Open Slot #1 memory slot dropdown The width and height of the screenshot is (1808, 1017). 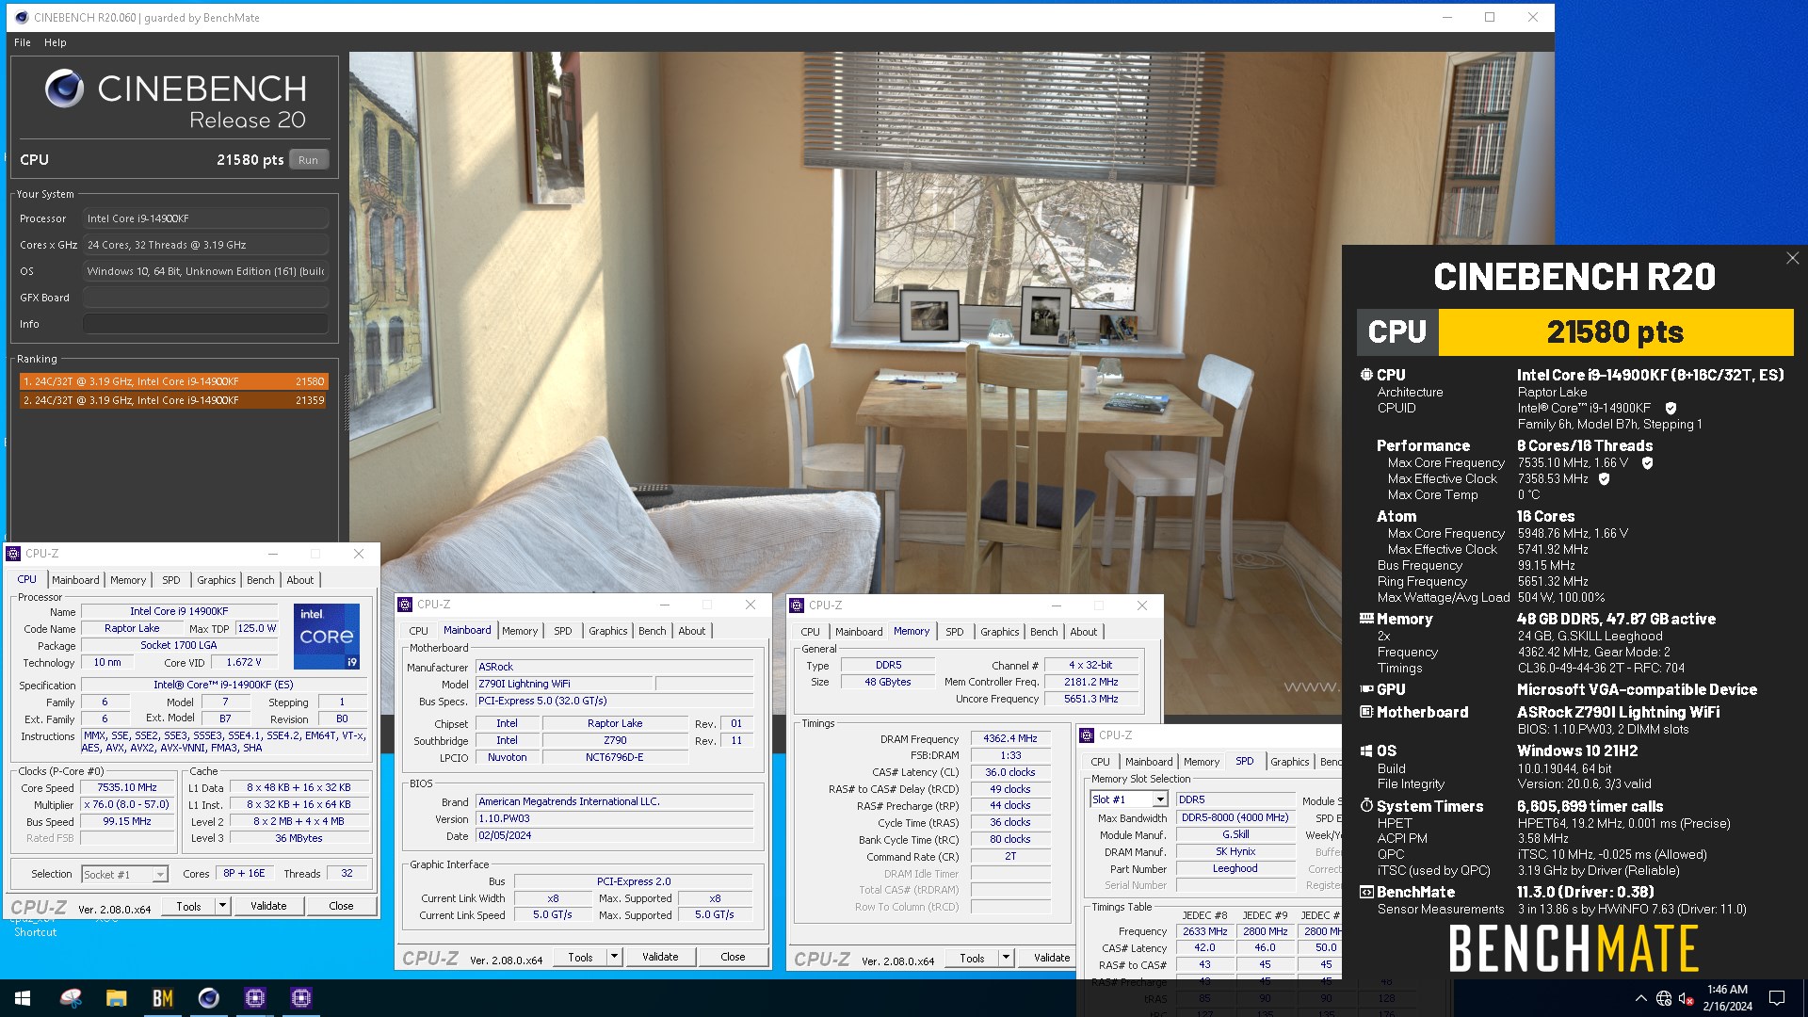click(1129, 799)
